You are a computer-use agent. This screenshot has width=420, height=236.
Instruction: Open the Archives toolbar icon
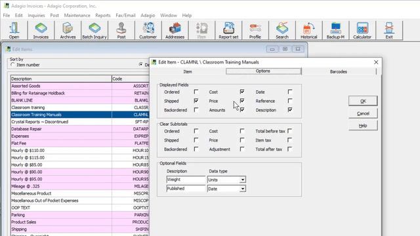pyautogui.click(x=68, y=31)
